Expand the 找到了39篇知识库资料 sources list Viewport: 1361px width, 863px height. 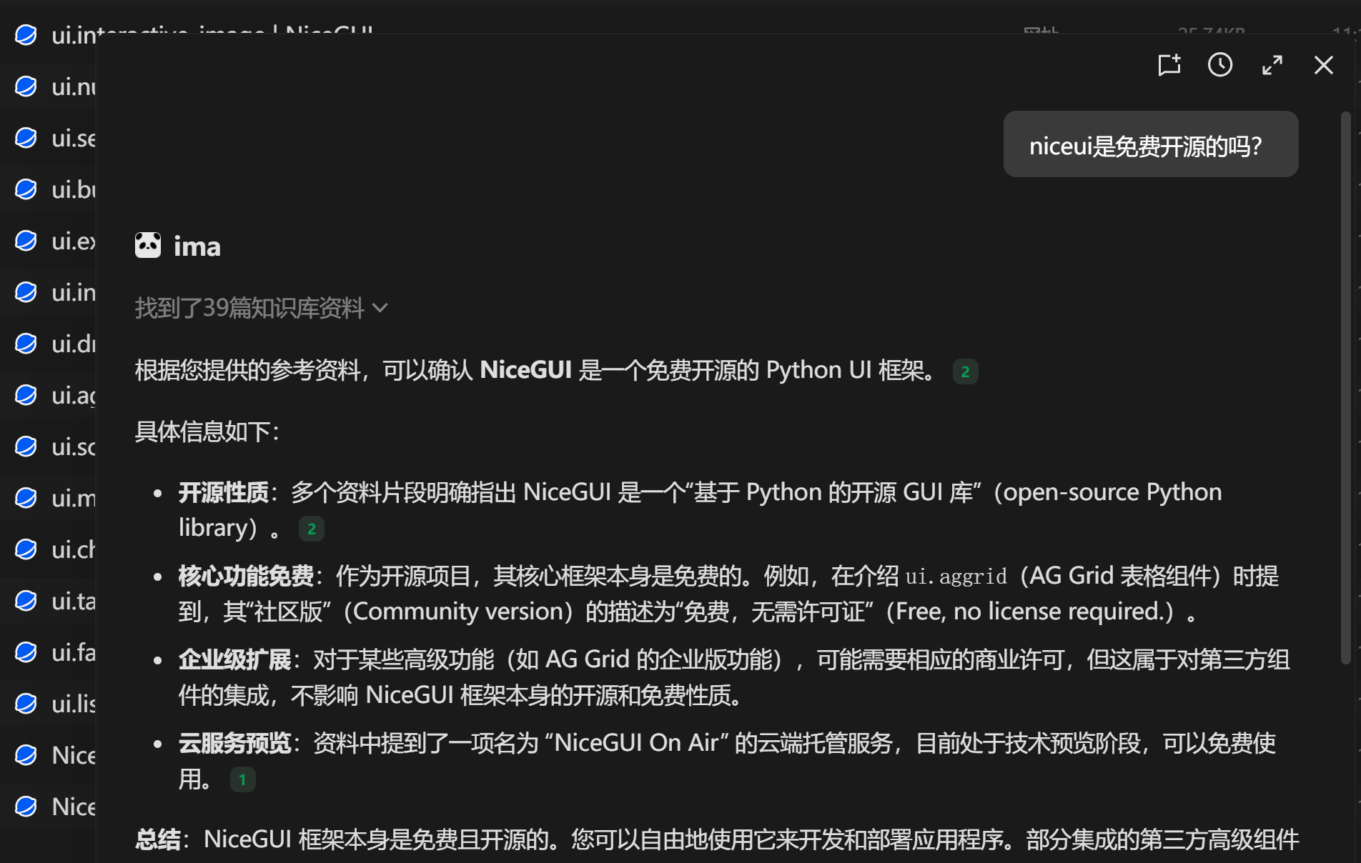(262, 308)
